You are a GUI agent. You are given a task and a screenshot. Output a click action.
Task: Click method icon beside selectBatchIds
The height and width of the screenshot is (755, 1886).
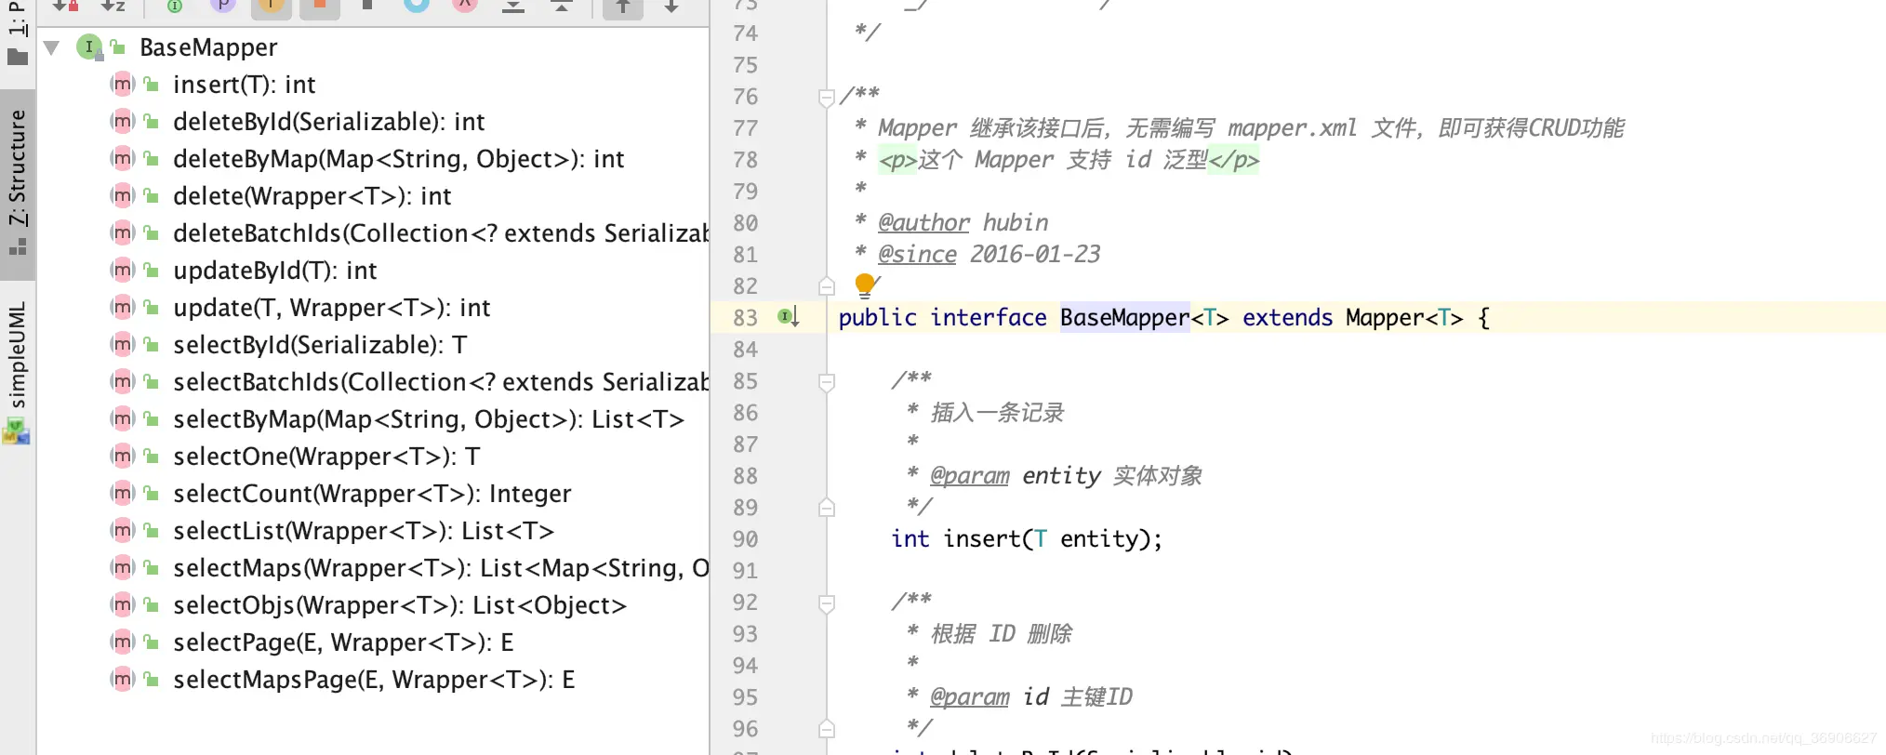click(122, 382)
